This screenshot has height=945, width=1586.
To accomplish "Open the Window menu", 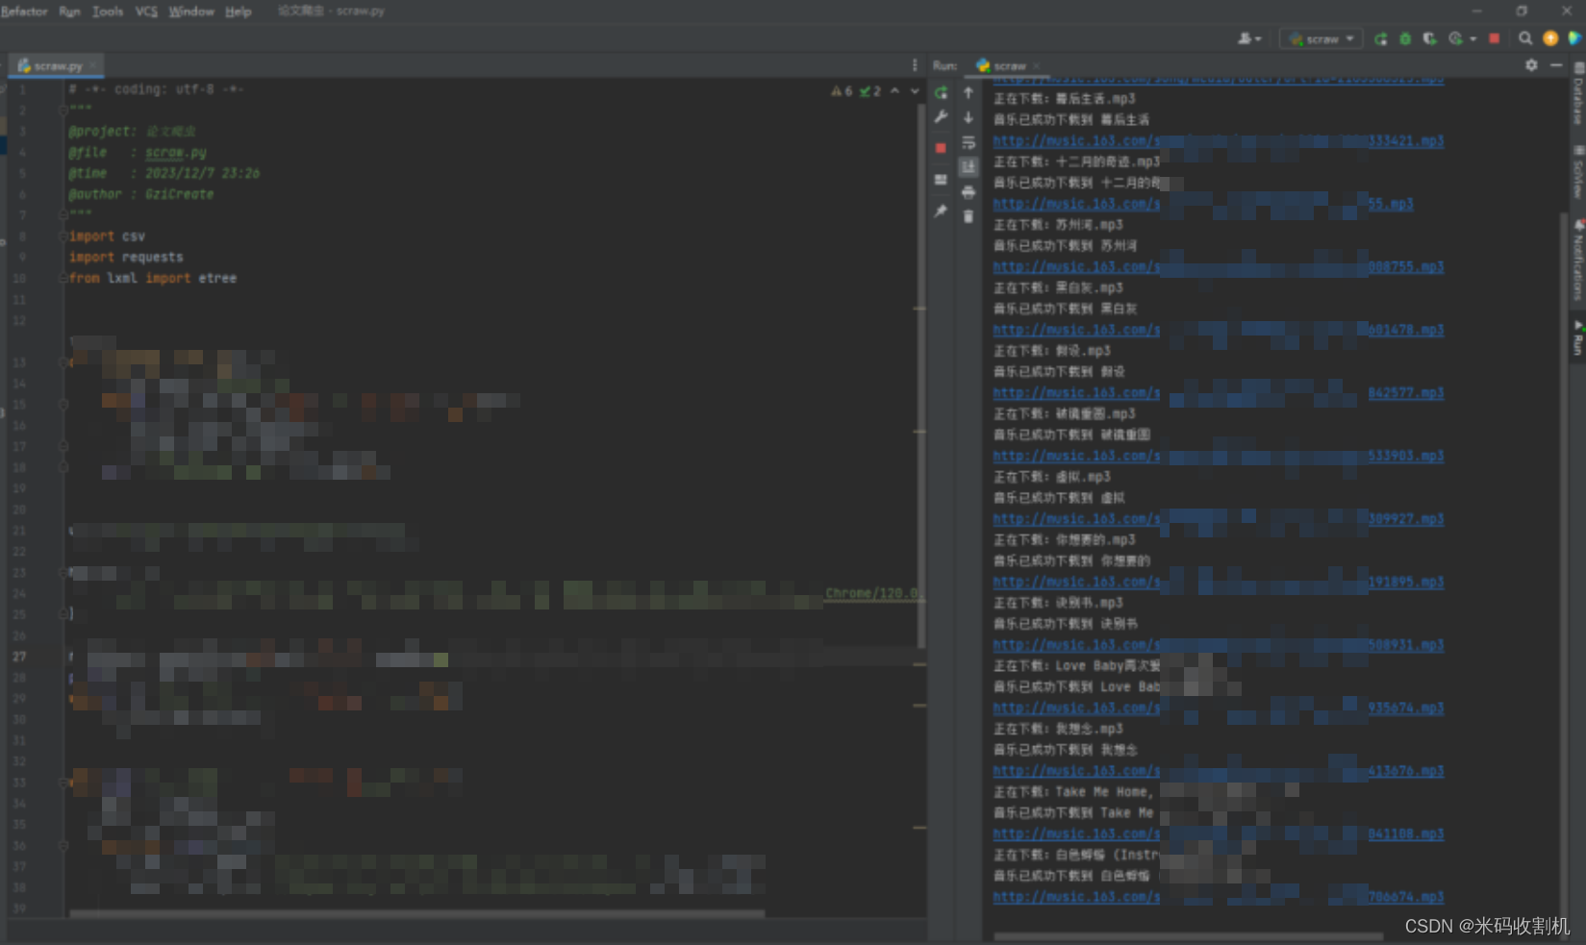I will tap(191, 12).
